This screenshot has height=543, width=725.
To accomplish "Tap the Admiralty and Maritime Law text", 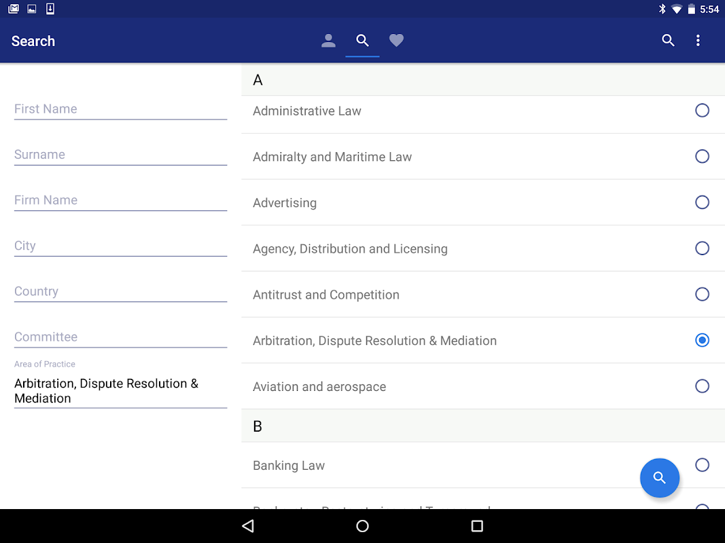I will (x=332, y=157).
